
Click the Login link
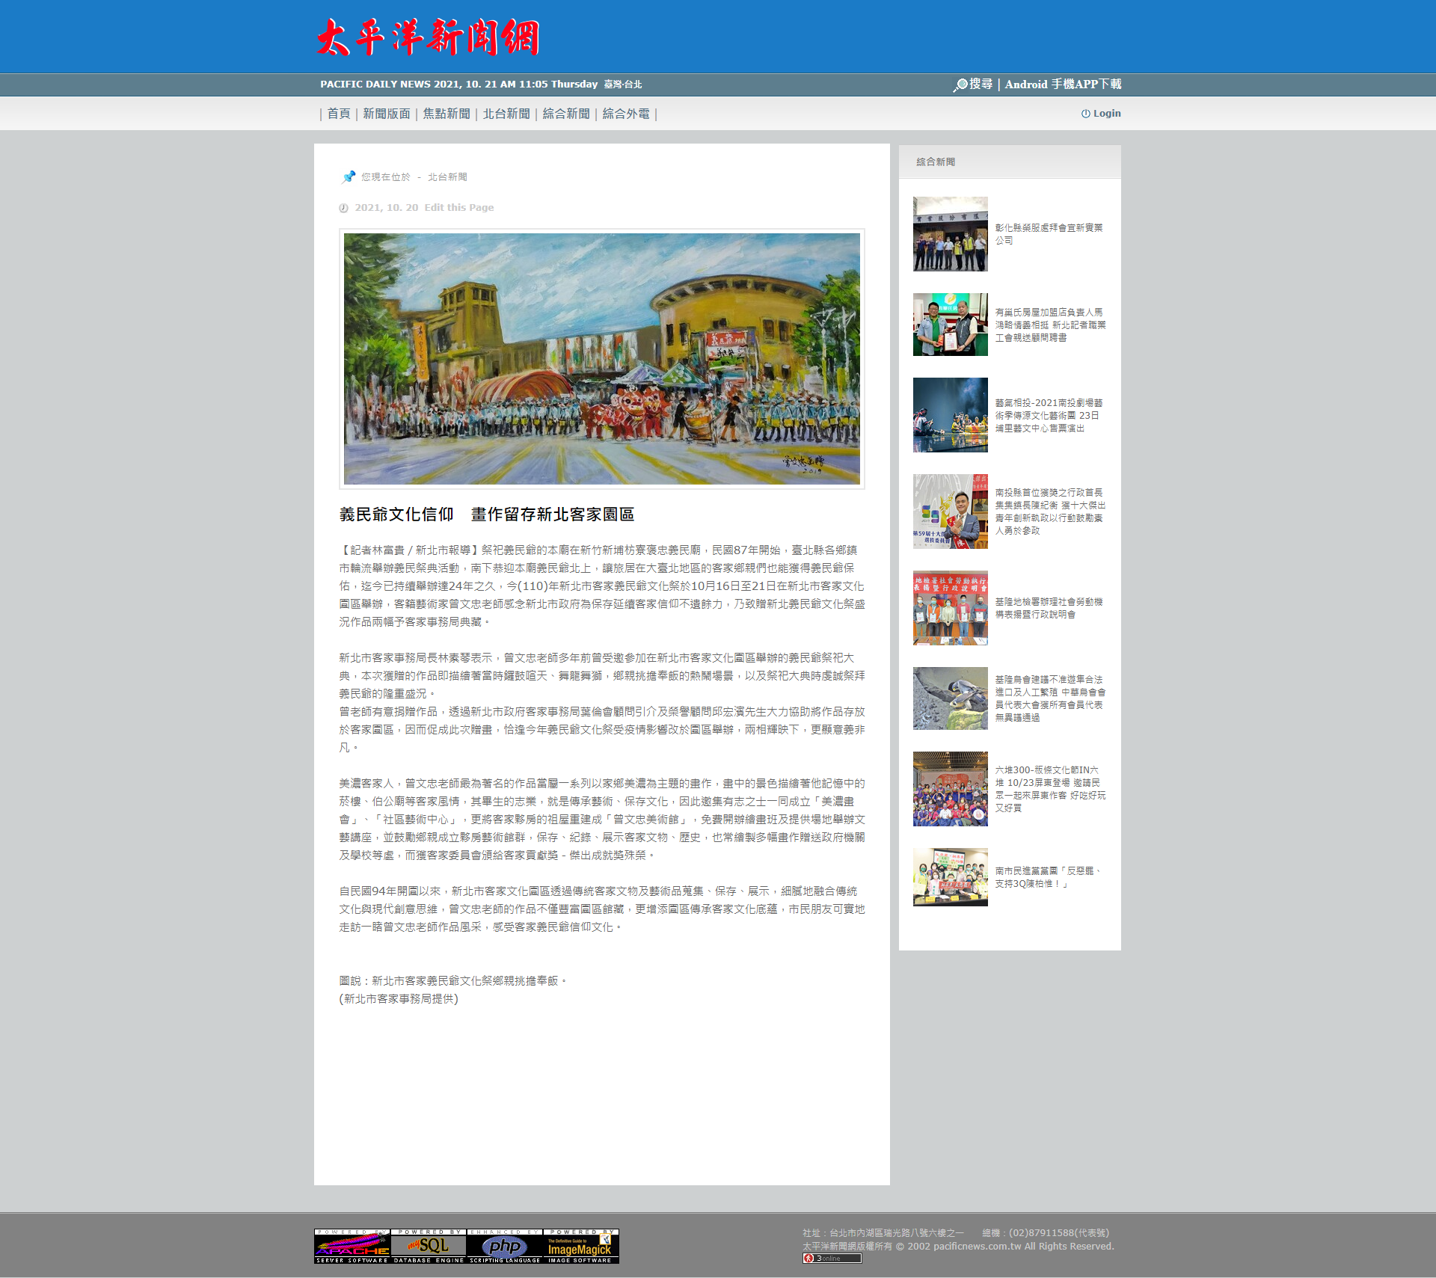[x=1107, y=114]
